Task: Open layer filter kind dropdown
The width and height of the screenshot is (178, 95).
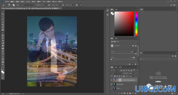Action: click(115, 70)
